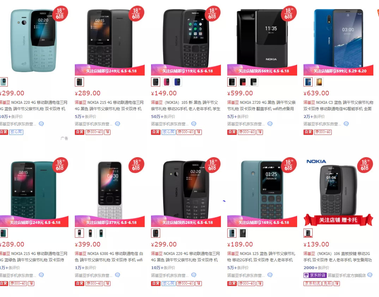
Task: Select pink color variant of NOKIA 105
Action: 167,82
